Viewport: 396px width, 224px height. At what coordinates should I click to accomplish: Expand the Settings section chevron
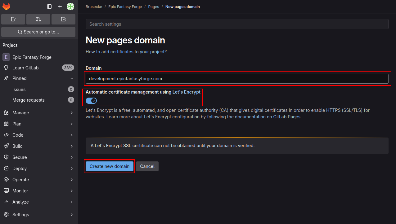72,215
